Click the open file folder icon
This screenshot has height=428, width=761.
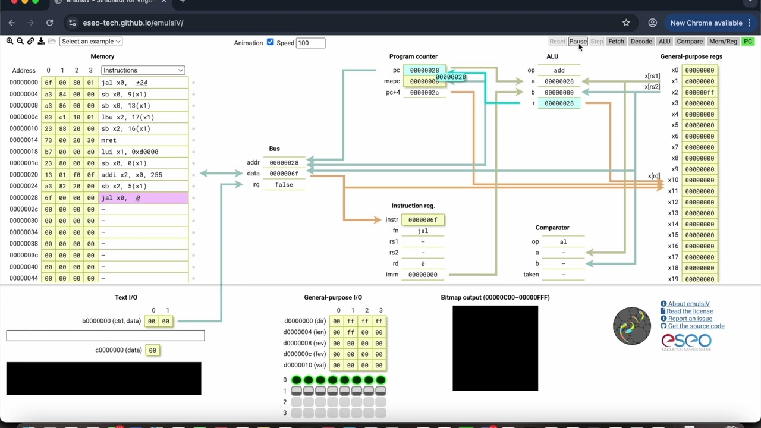(x=52, y=41)
